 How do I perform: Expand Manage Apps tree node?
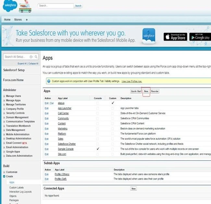pos(4,101)
